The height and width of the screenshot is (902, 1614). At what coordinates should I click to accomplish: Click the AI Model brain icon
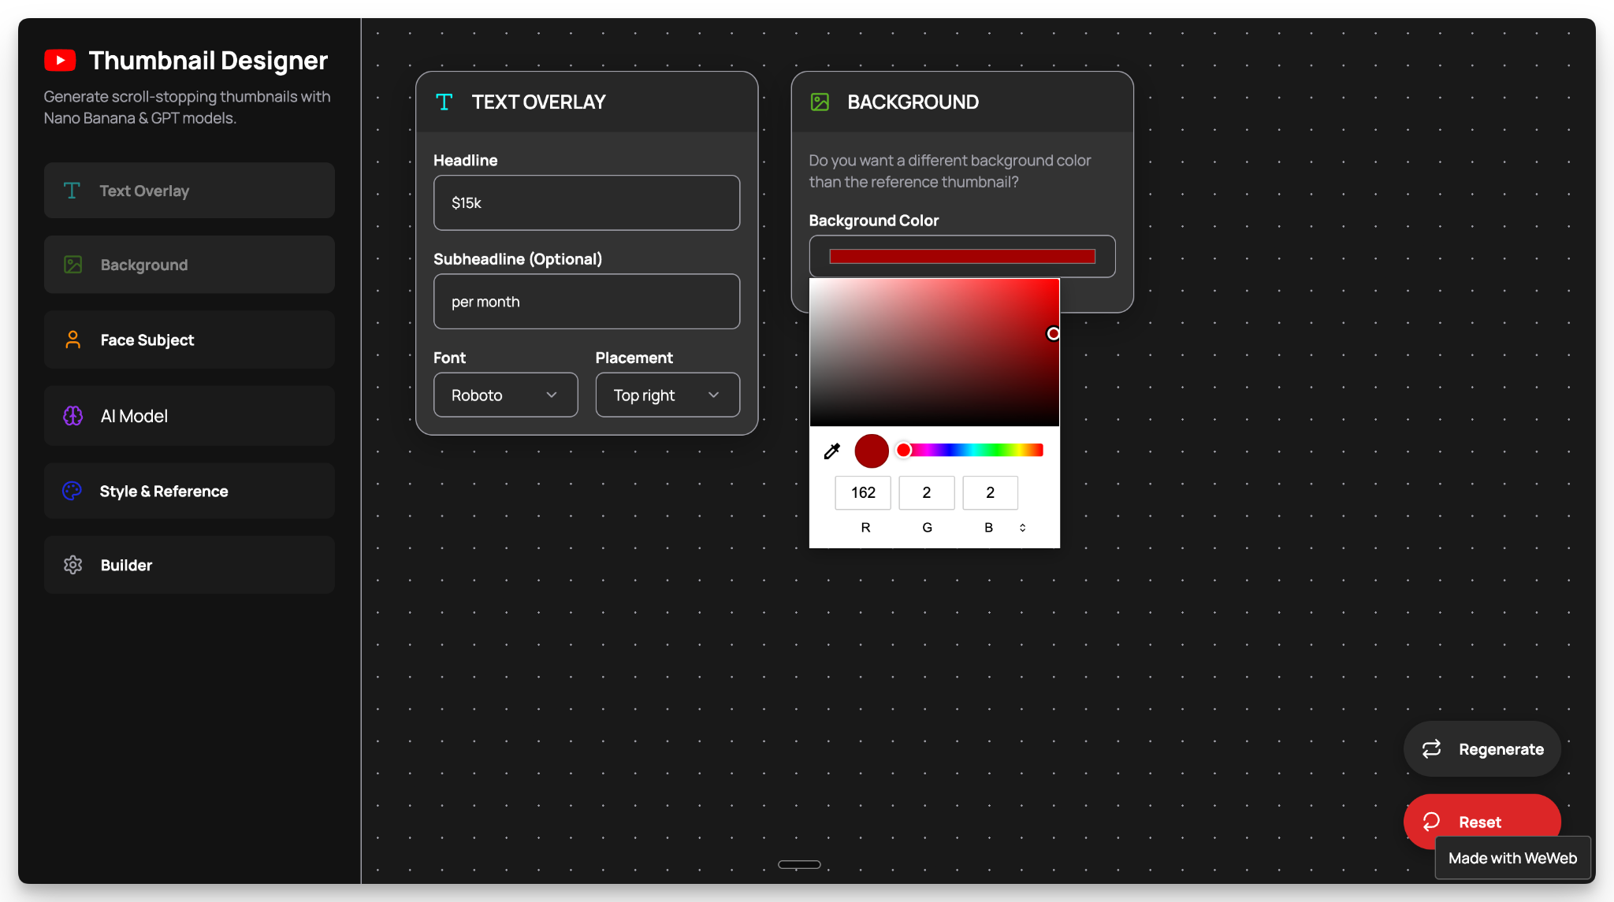click(x=73, y=415)
